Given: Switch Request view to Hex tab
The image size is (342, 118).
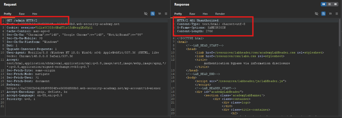Looking at the screenshot, I should pyautogui.click(x=35, y=14).
